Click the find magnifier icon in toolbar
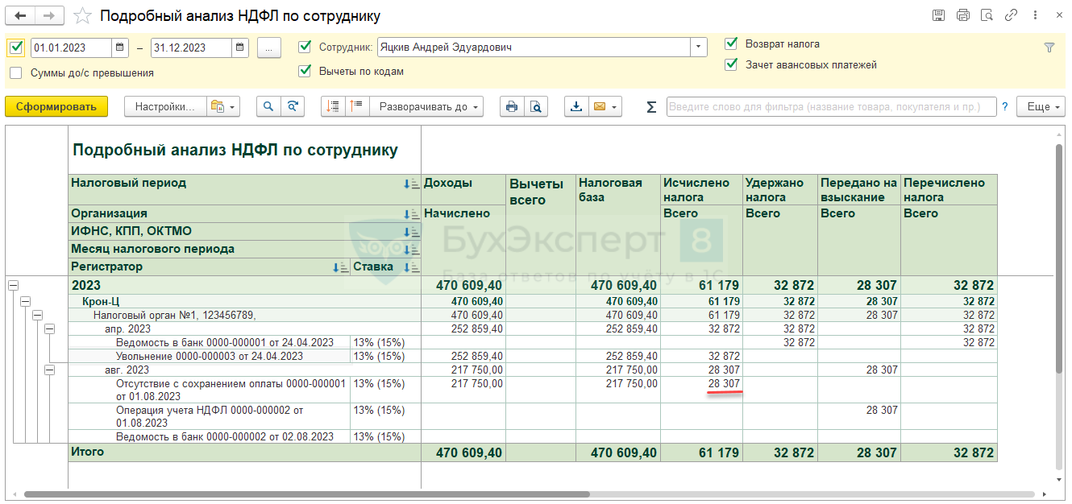Viewport: 1072px width, 504px height. pos(268,106)
